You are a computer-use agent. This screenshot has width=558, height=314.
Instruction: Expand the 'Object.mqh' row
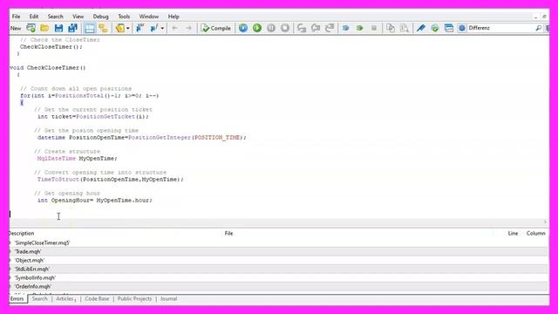10,260
